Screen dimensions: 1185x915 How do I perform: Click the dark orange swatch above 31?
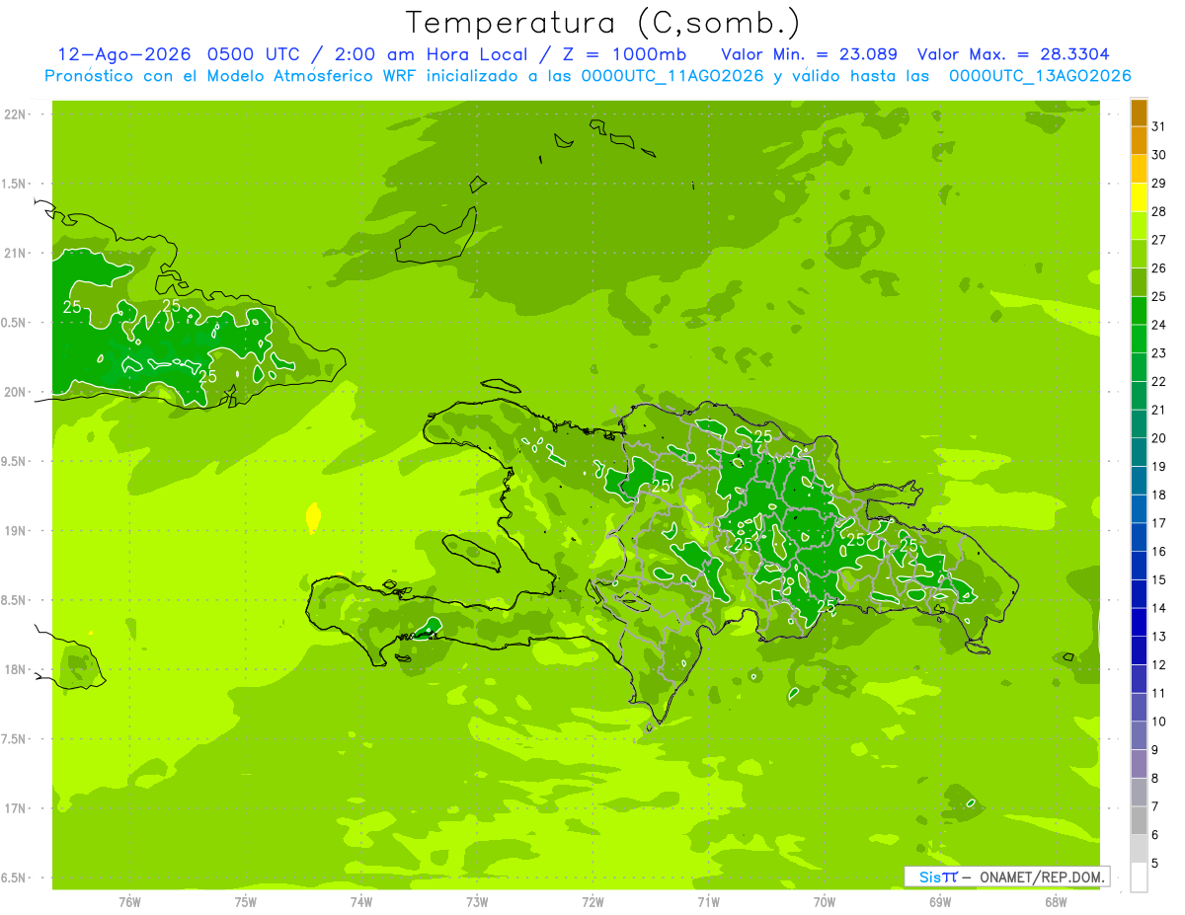pos(1140,113)
